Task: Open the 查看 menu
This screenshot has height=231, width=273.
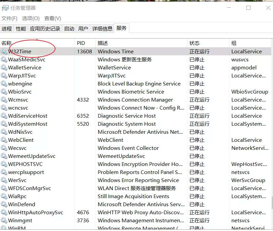Action: (x=52, y=18)
